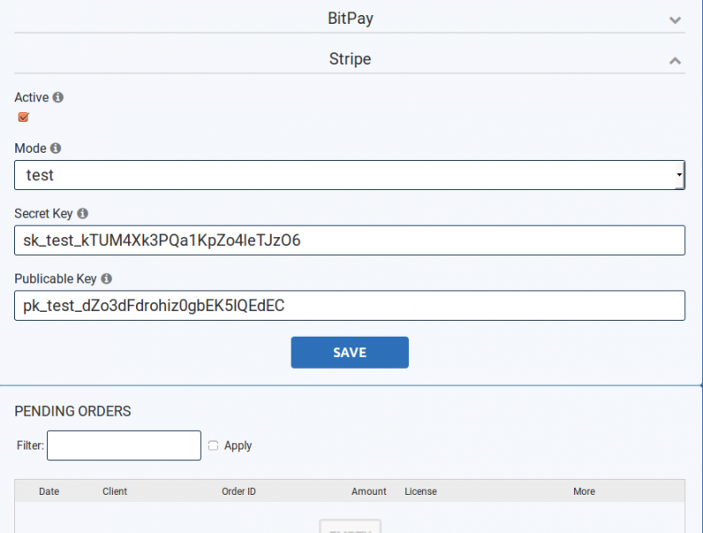This screenshot has height=533, width=703.
Task: Toggle the Apply filter checkbox
Action: pyautogui.click(x=213, y=446)
